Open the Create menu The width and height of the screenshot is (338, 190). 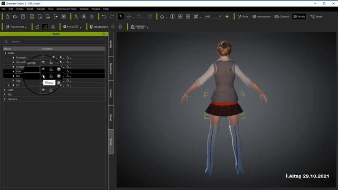point(20,9)
